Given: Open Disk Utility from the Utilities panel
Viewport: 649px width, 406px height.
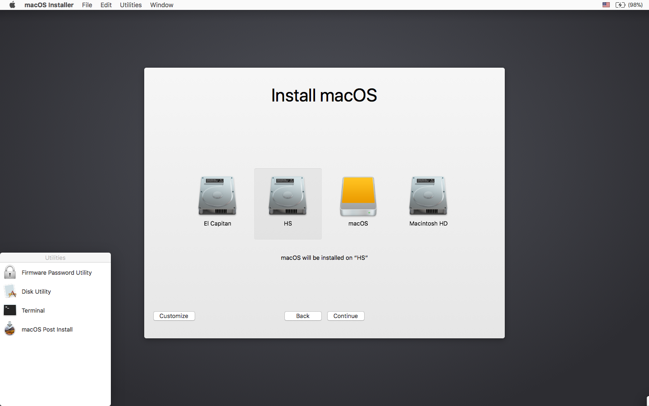Looking at the screenshot, I should pyautogui.click(x=36, y=291).
